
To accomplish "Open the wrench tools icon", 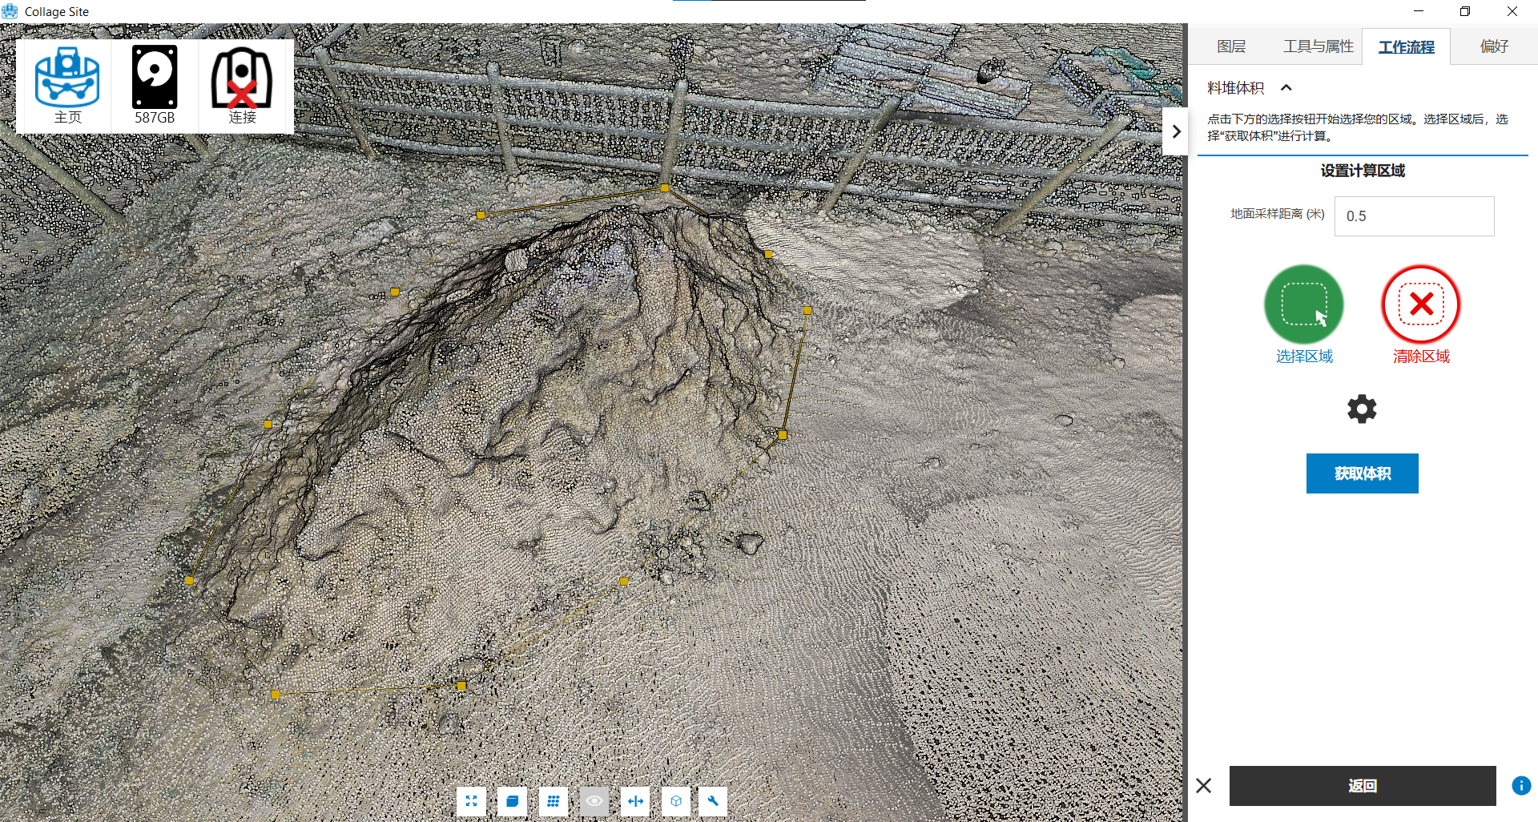I will coord(713,800).
